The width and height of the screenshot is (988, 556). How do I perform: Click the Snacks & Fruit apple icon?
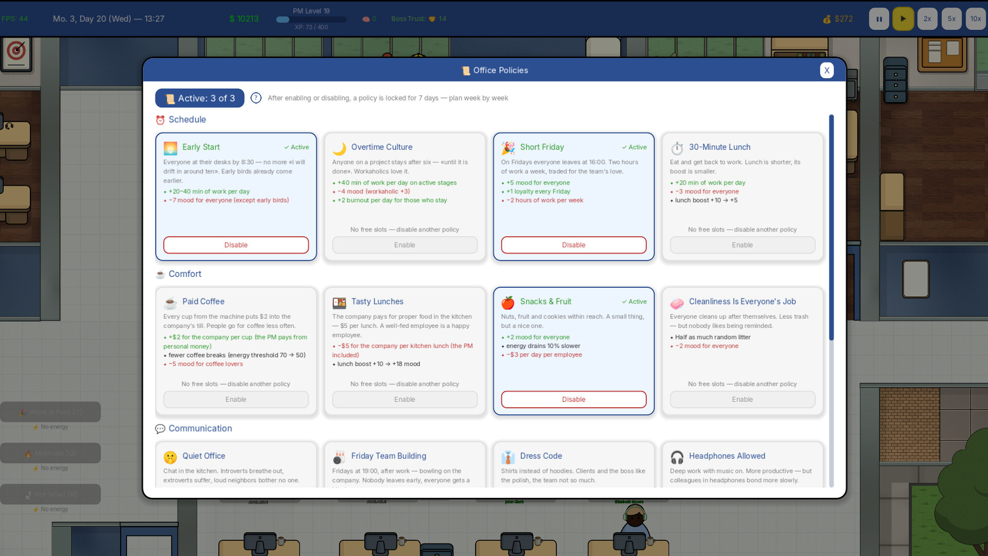click(508, 303)
